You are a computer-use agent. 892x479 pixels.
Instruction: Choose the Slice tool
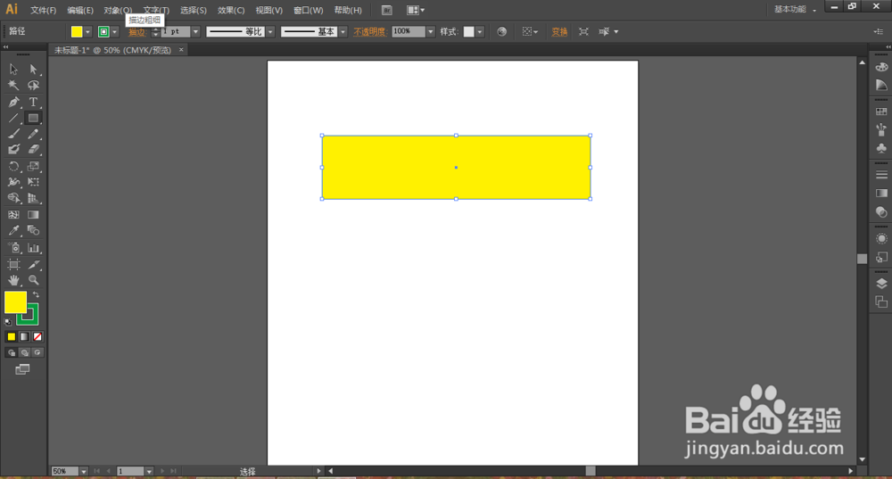click(34, 265)
